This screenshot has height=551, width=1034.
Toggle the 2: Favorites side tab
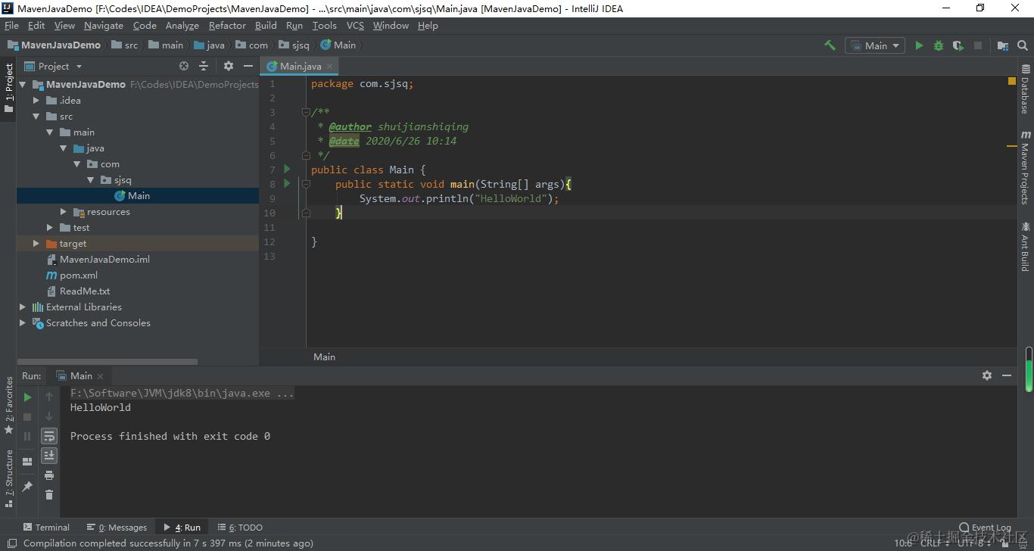tap(8, 406)
